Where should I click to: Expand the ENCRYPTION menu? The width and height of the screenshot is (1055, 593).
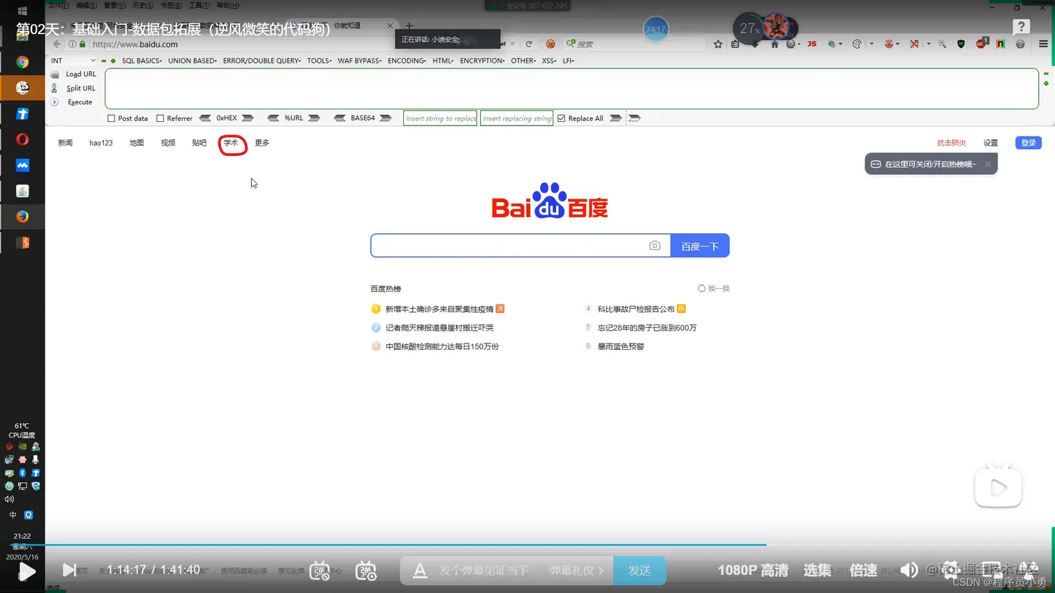482,61
